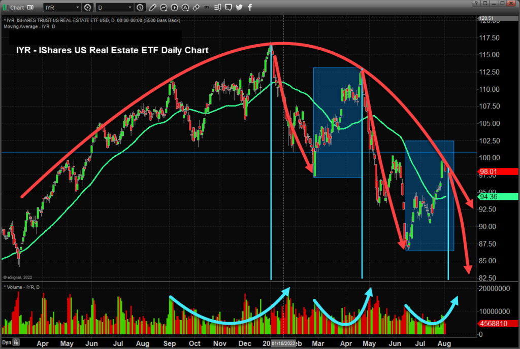Share chart via Twitter icon
Screen dimensions: 520x349
point(239,7)
